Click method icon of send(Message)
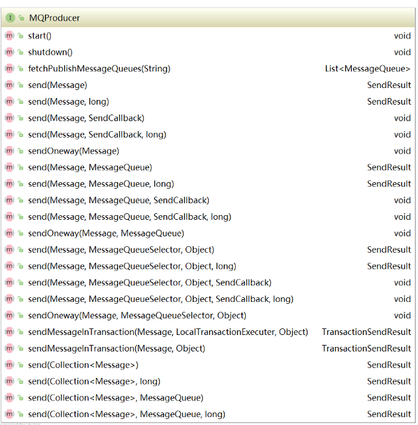The image size is (418, 425). click(x=9, y=85)
